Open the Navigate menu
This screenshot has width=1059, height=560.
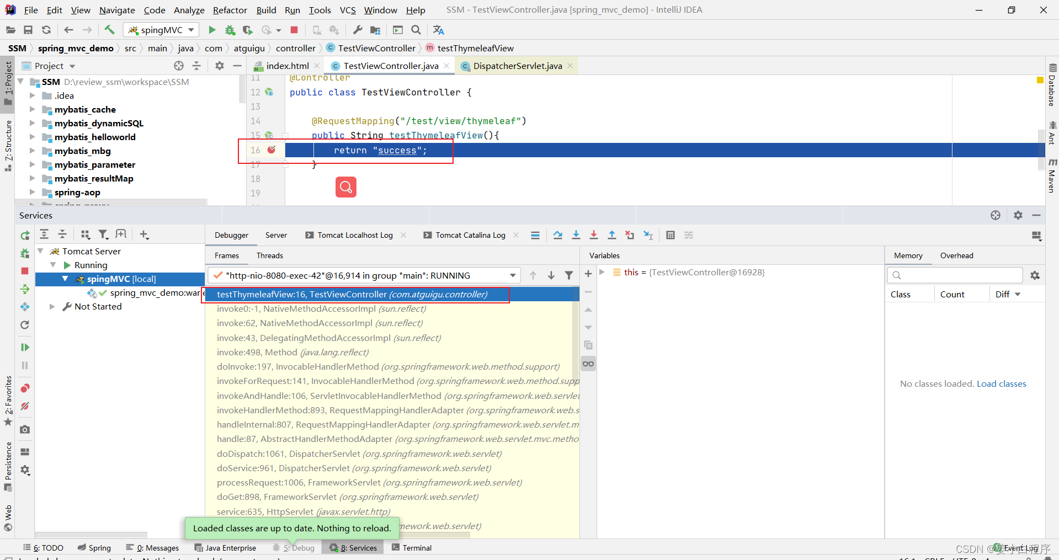pos(117,10)
